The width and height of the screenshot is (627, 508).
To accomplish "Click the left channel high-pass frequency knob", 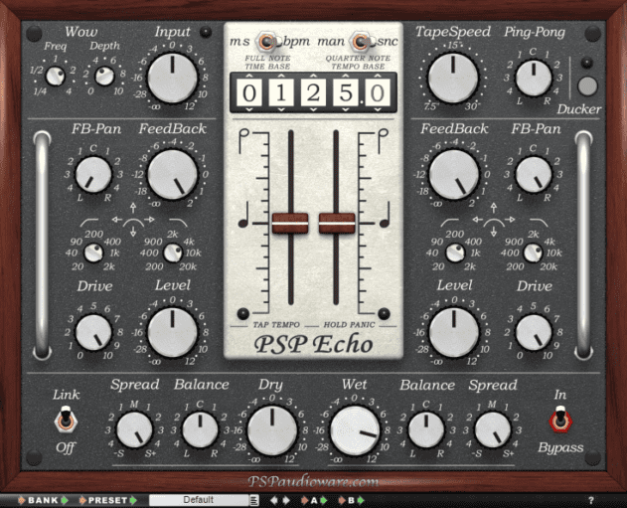I will click(x=93, y=253).
